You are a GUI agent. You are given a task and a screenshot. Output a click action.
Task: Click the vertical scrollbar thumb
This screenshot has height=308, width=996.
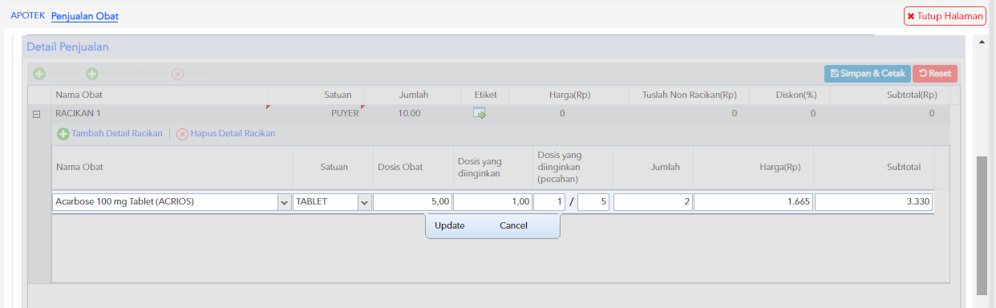982,225
